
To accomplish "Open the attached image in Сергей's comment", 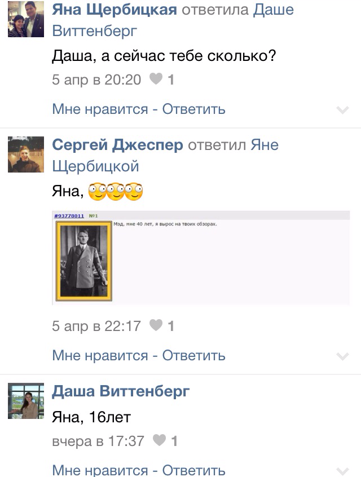I will click(x=201, y=258).
